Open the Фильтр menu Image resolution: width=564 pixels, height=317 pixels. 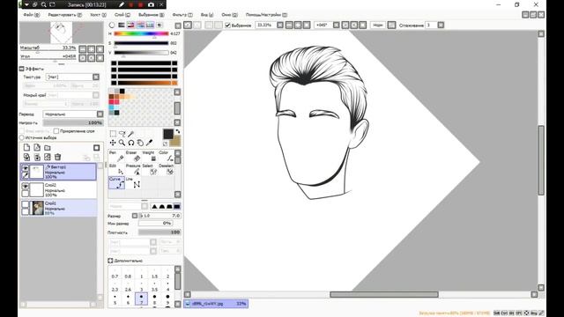182,15
